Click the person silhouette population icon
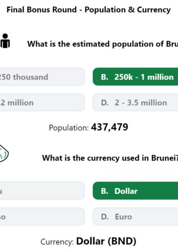 (5, 41)
